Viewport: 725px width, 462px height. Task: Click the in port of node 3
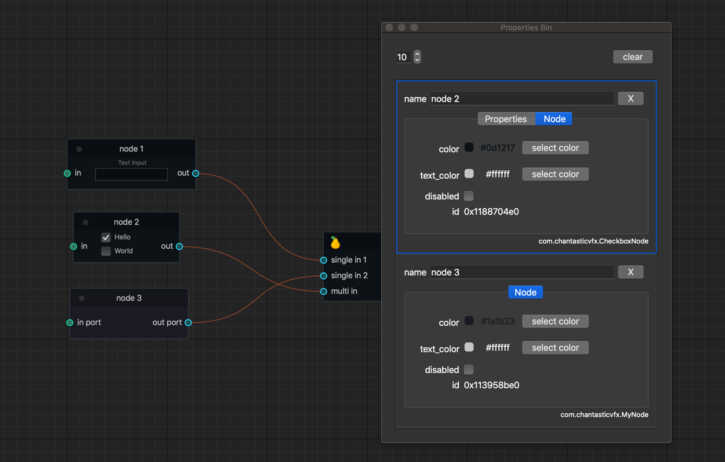[x=70, y=322]
